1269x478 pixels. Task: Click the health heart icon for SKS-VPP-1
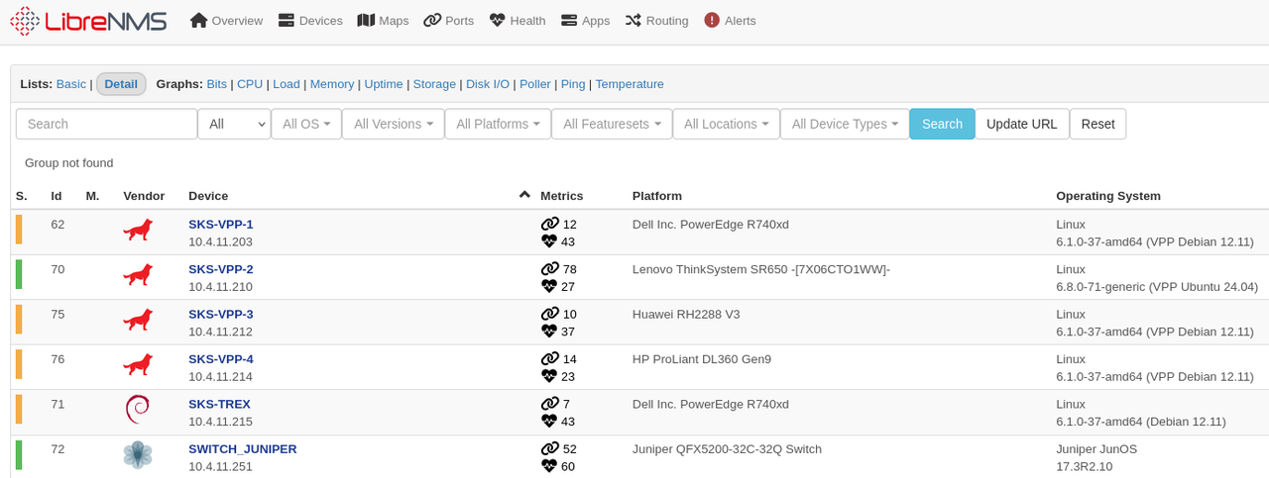pyautogui.click(x=549, y=241)
